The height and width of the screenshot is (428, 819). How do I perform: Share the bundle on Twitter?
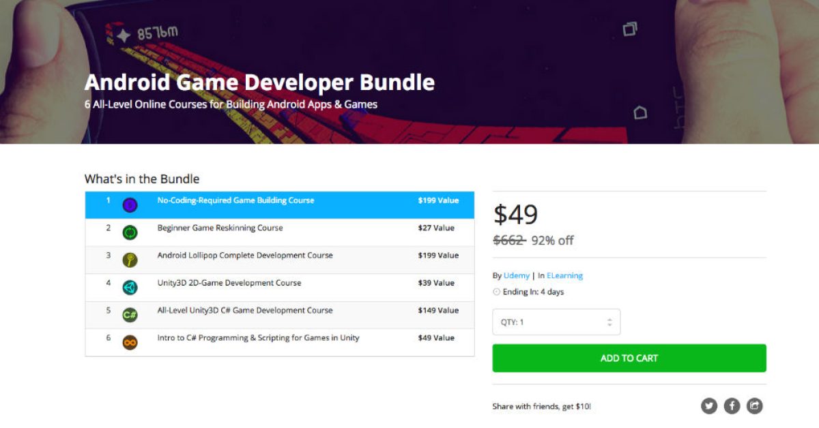pos(709,406)
